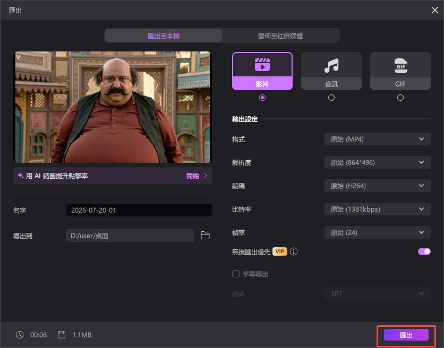444x348 pixels.
Task: Click the 解析度 label
Action: (242, 163)
